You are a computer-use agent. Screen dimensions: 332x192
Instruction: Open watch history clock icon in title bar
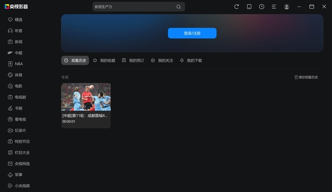click(261, 7)
